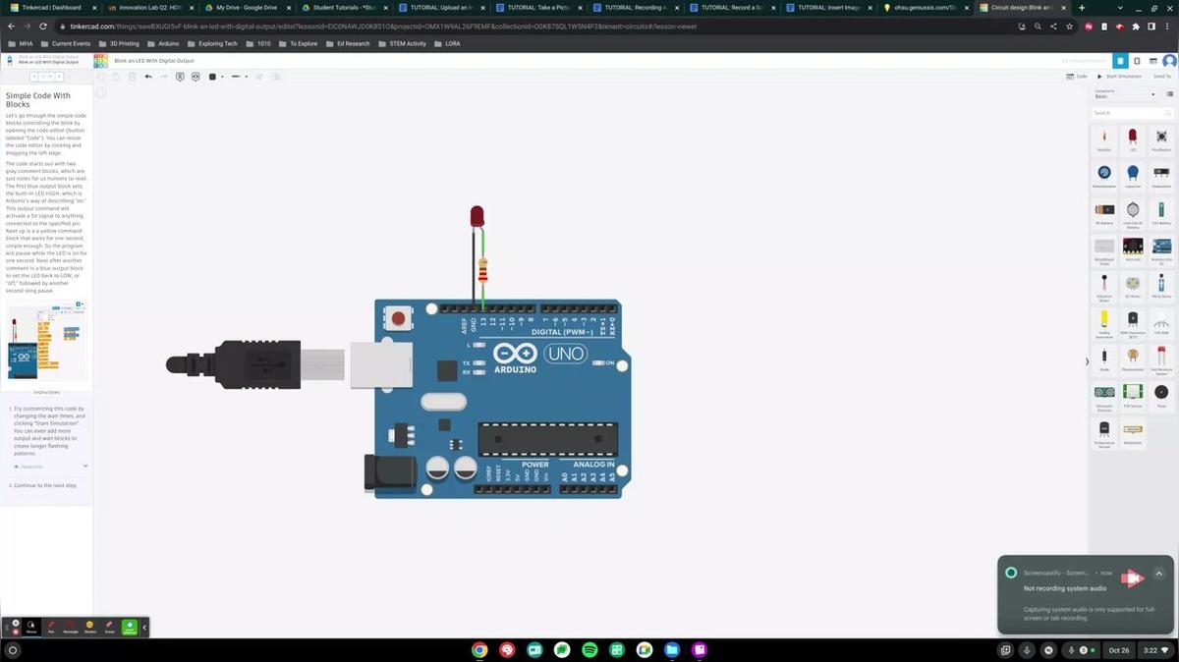1179x662 pixels.
Task: Add the Breadboard Small component
Action: point(1104,249)
